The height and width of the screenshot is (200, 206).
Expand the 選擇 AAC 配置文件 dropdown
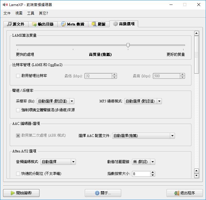point(143,136)
